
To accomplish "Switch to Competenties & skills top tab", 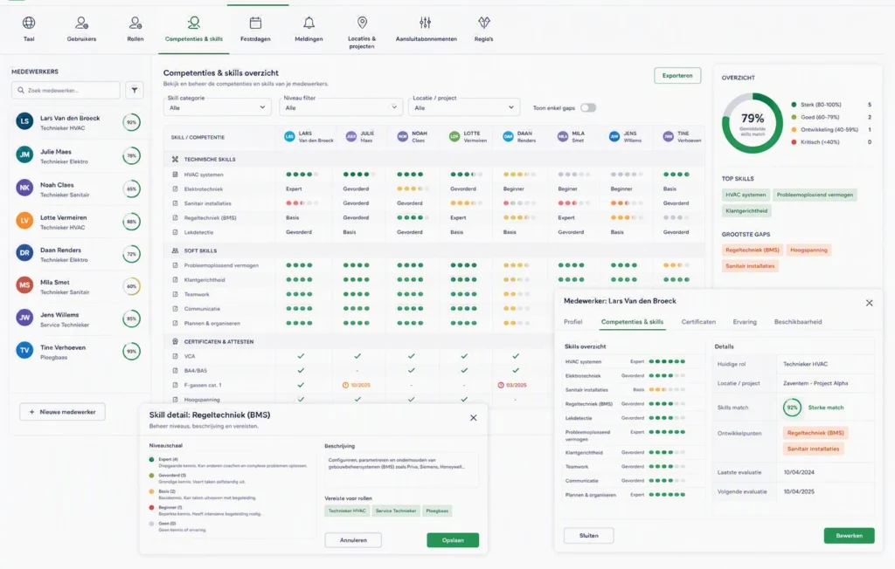I will [194, 30].
